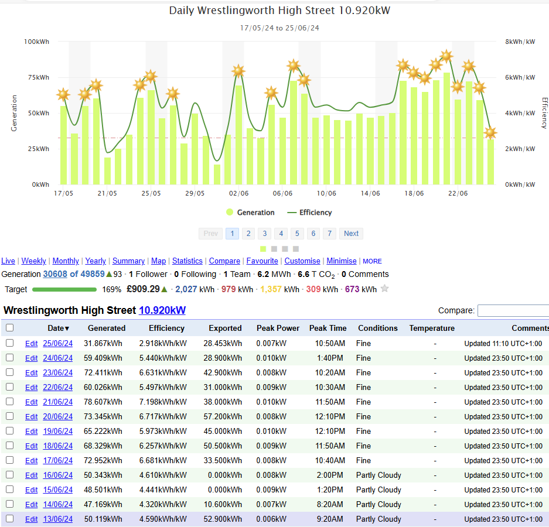Open the 17/06/24 date link
The image size is (549, 527).
pos(58,460)
